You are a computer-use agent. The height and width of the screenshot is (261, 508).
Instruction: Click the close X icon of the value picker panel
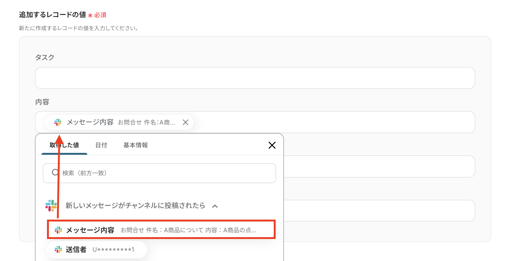[x=272, y=145]
